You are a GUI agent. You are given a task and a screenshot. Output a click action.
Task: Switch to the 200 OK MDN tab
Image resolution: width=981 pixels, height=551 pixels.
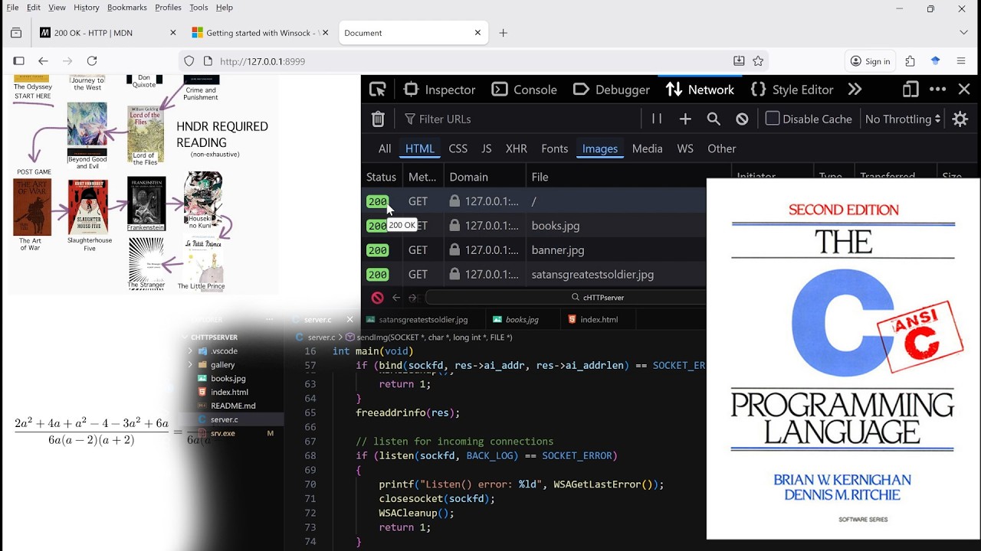click(108, 33)
